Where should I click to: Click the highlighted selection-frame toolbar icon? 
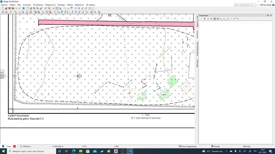click(x=57, y=8)
